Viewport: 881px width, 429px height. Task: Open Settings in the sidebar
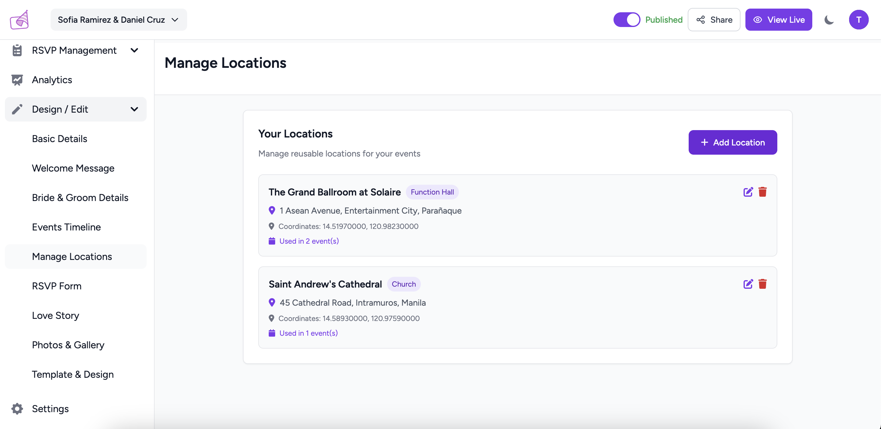pos(75,408)
